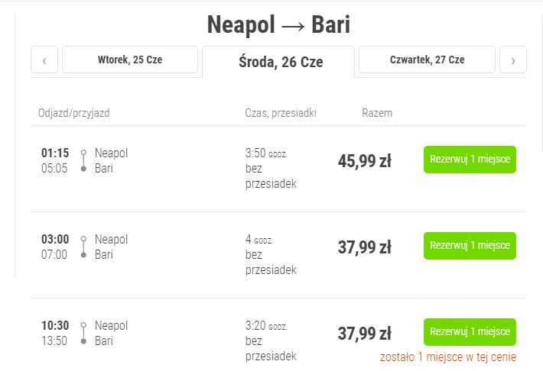
Task: Click the 03:00 departure time
Action: [55, 239]
